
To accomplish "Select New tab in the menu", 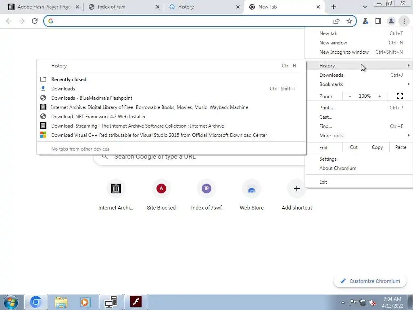I will pos(359,34).
